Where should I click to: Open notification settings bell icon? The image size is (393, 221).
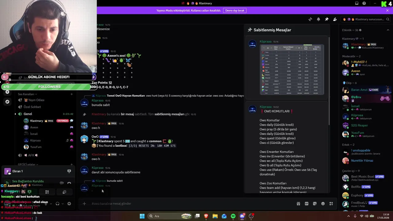pyautogui.click(x=318, y=19)
